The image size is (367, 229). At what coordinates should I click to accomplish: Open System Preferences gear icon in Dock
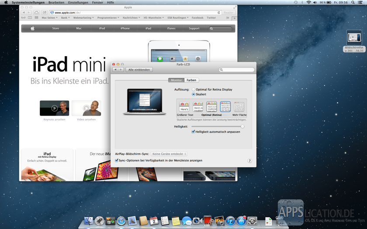tap(253, 221)
